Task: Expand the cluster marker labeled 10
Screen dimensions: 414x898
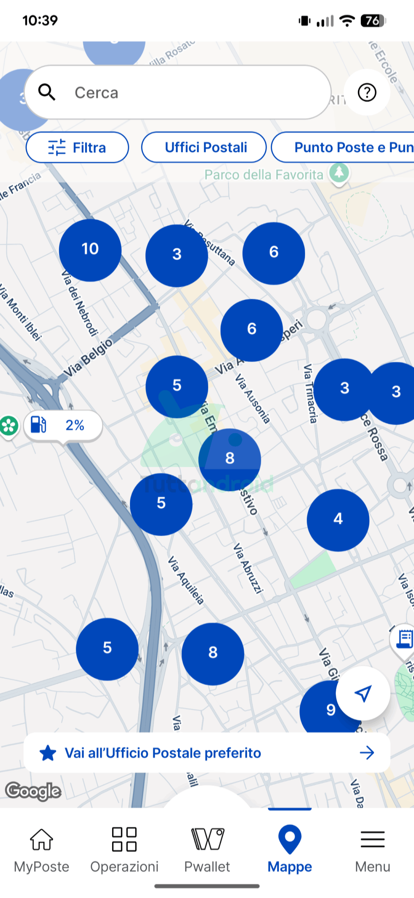Action: click(90, 250)
